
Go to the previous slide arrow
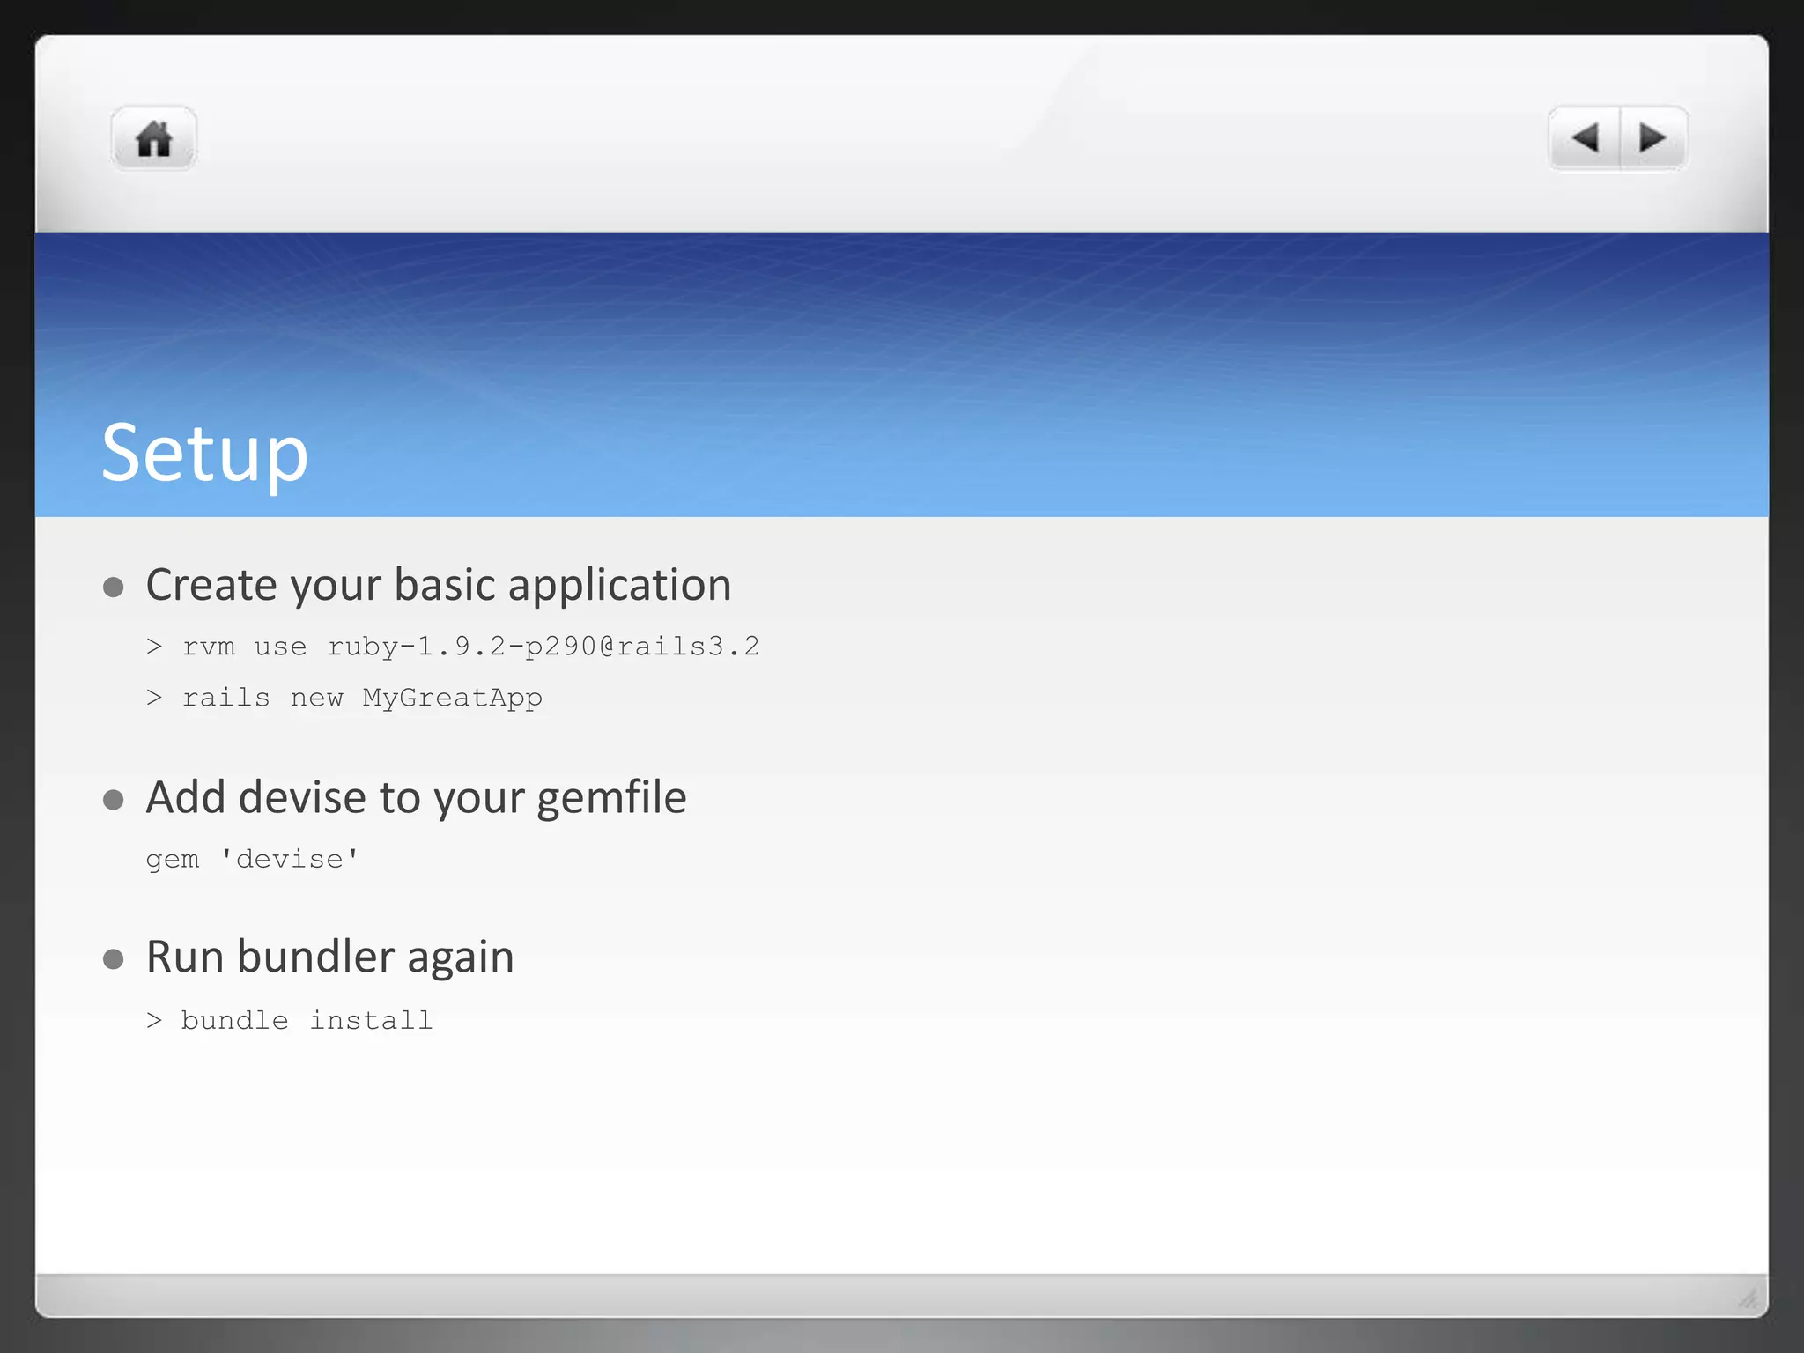click(x=1585, y=138)
